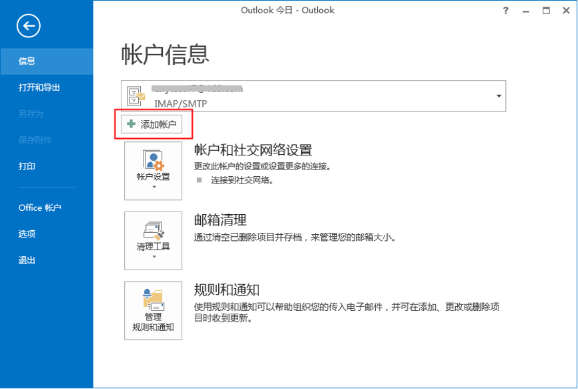Close the Outlook window
578x389 pixels.
[566, 11]
